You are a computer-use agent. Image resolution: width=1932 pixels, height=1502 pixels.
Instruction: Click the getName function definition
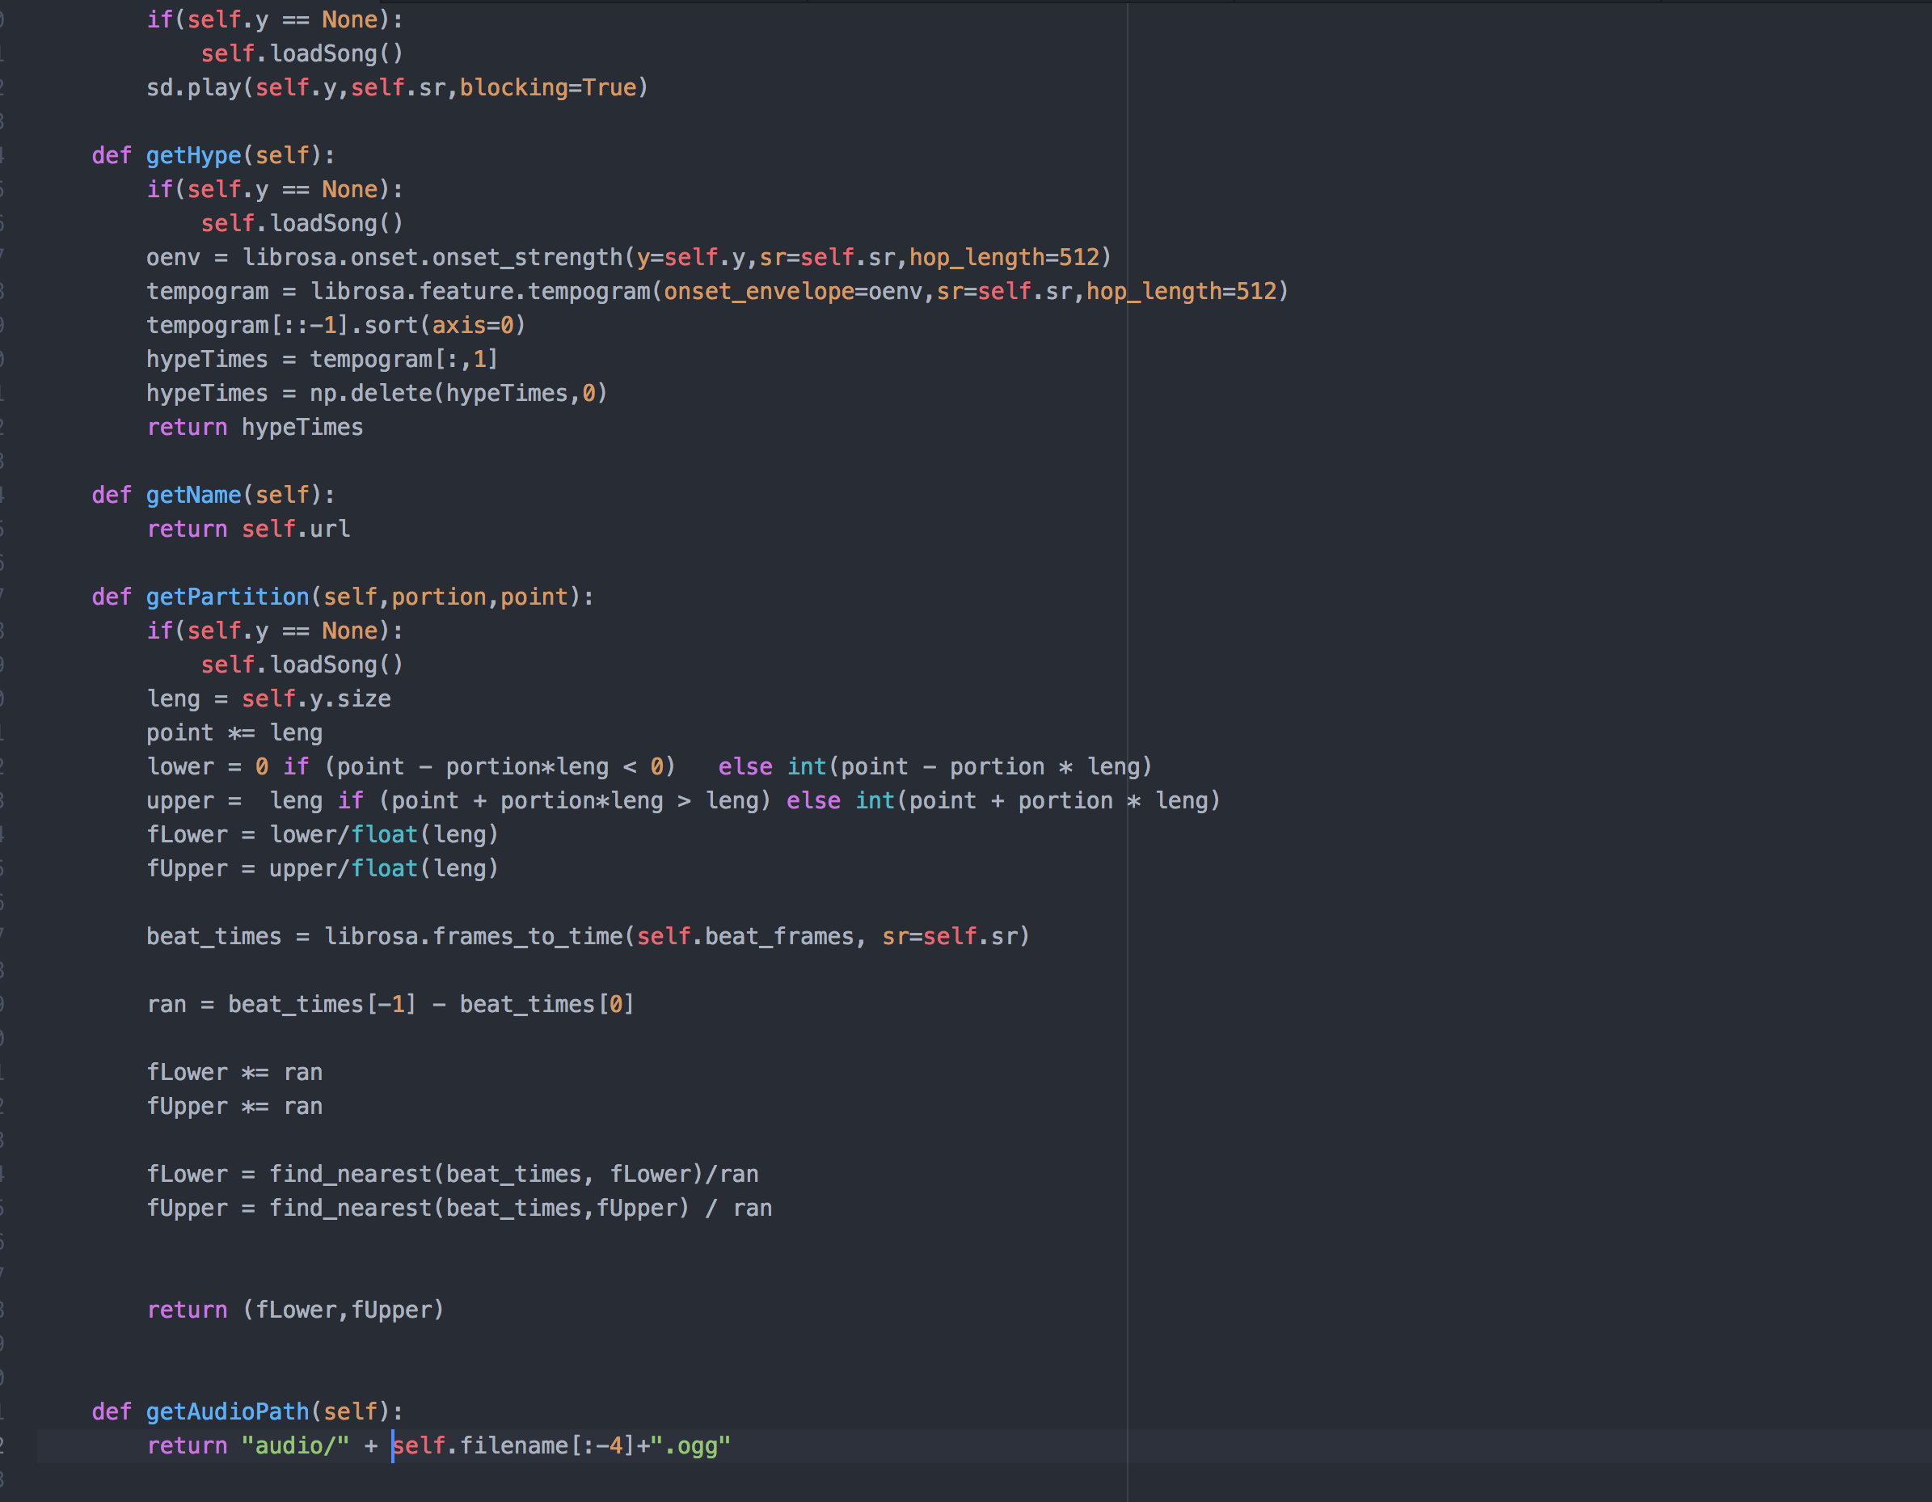[x=193, y=496]
